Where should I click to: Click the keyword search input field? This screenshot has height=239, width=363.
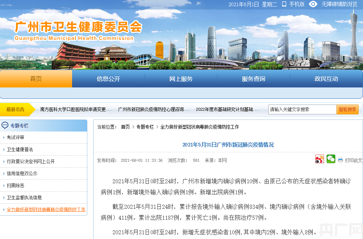[302, 109]
